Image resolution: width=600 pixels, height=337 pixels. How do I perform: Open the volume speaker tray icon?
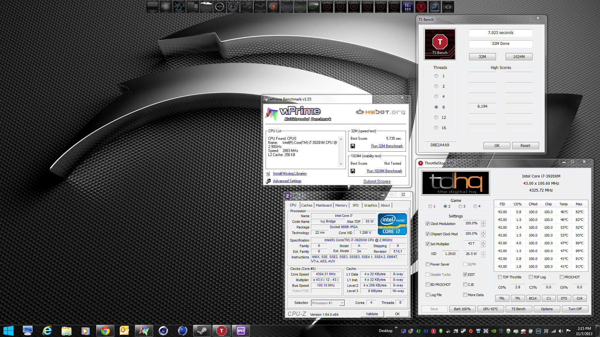(x=561, y=331)
